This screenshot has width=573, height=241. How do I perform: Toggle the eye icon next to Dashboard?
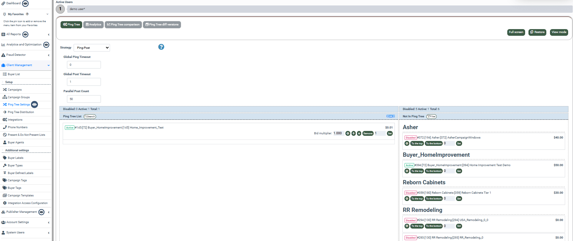25,4
